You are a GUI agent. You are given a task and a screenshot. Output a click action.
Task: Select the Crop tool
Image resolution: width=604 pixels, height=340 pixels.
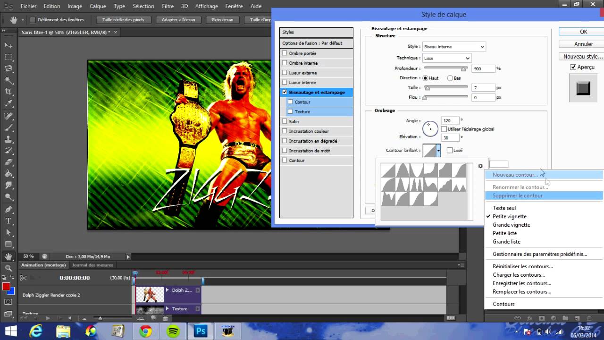(x=8, y=92)
